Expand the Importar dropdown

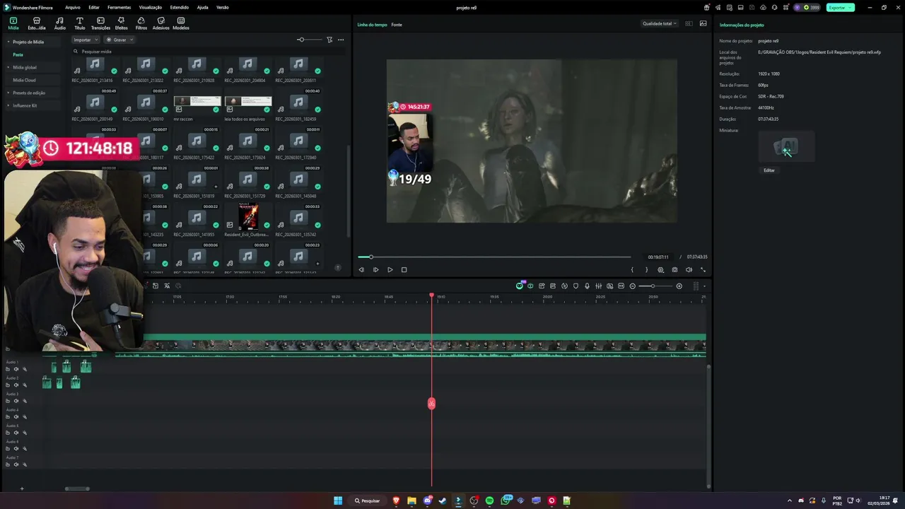(x=96, y=40)
